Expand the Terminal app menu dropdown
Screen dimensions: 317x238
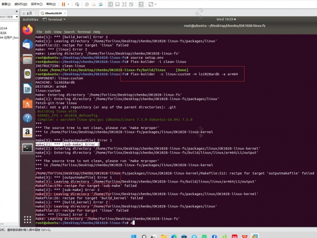pos(54,18)
